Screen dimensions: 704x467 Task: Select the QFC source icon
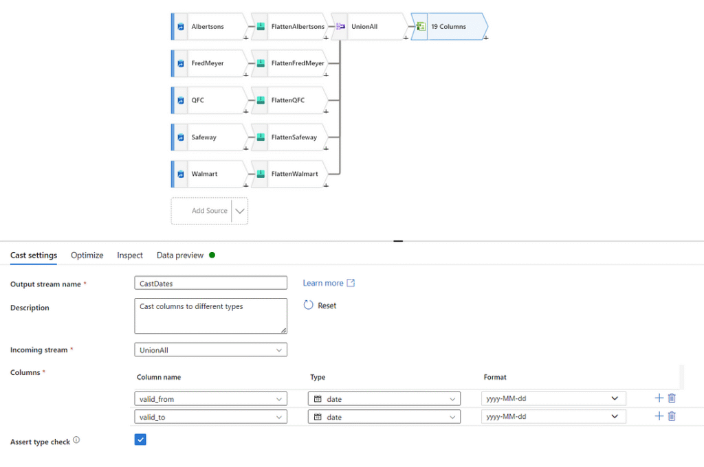click(x=181, y=100)
